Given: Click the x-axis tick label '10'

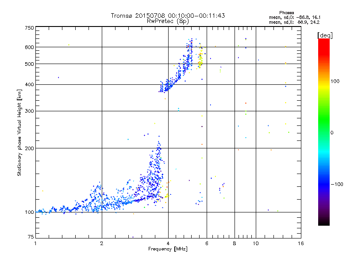Looking at the screenshot, I should tap(256, 243).
